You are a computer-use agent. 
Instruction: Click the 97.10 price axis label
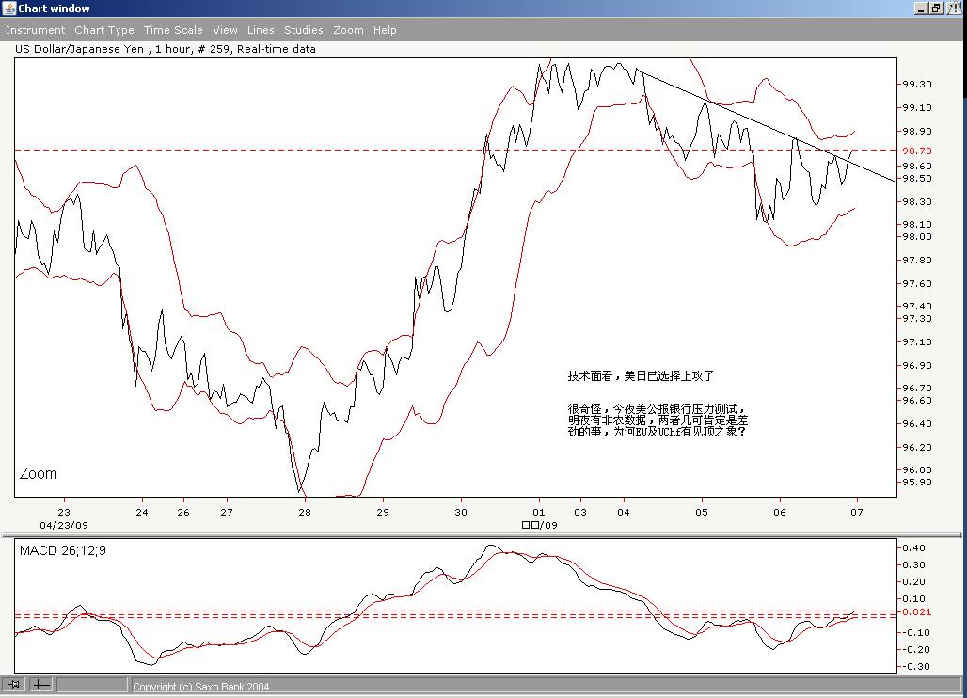(917, 341)
